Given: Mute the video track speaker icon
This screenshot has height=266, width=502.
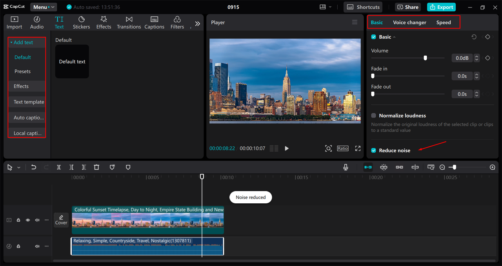Looking at the screenshot, I should (x=37, y=220).
